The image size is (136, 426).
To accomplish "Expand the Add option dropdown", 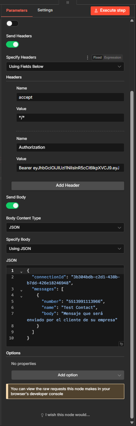I will (68, 375).
